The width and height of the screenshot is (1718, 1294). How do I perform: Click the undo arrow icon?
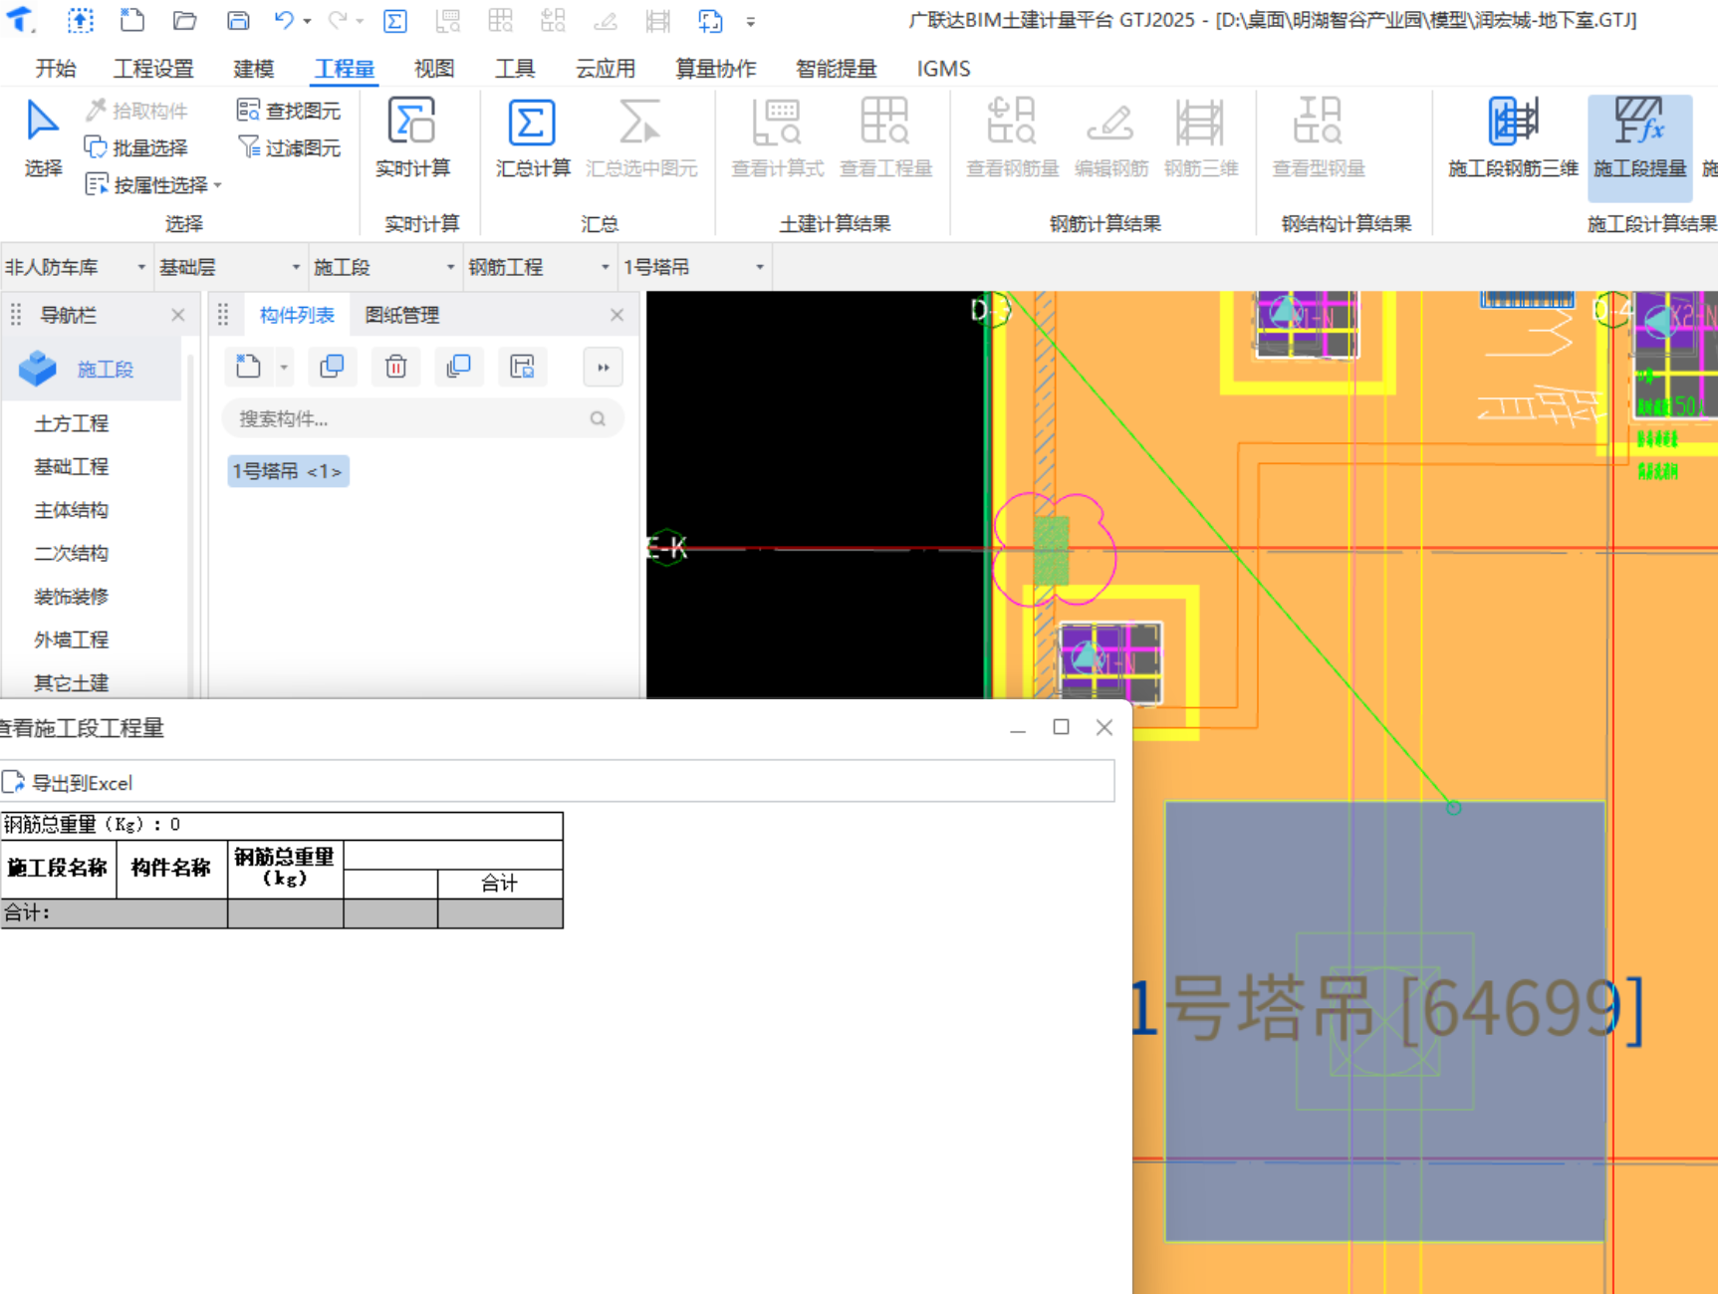pyautogui.click(x=284, y=20)
